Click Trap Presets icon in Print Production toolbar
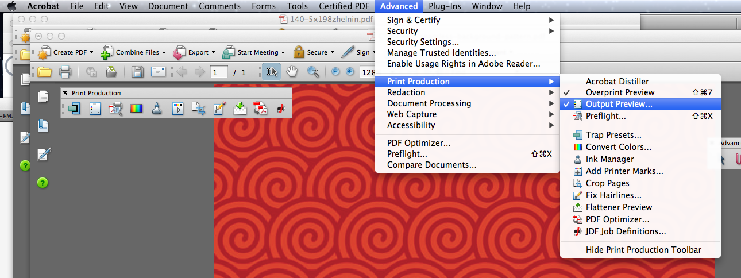741x278 pixels. point(74,108)
